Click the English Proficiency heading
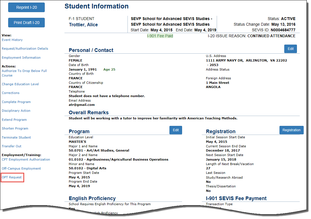 tap(92, 198)
